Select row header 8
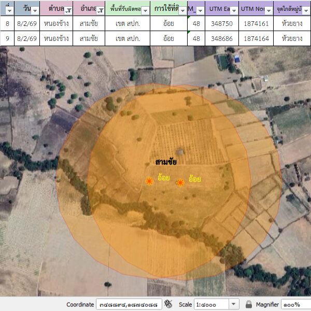The image size is (311, 311). pyautogui.click(x=7, y=24)
